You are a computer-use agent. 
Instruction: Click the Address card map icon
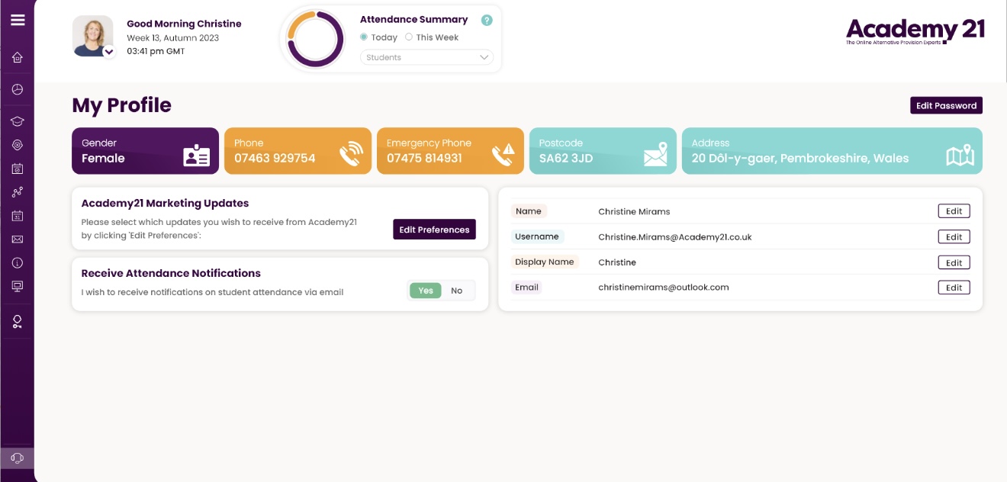[960, 156]
